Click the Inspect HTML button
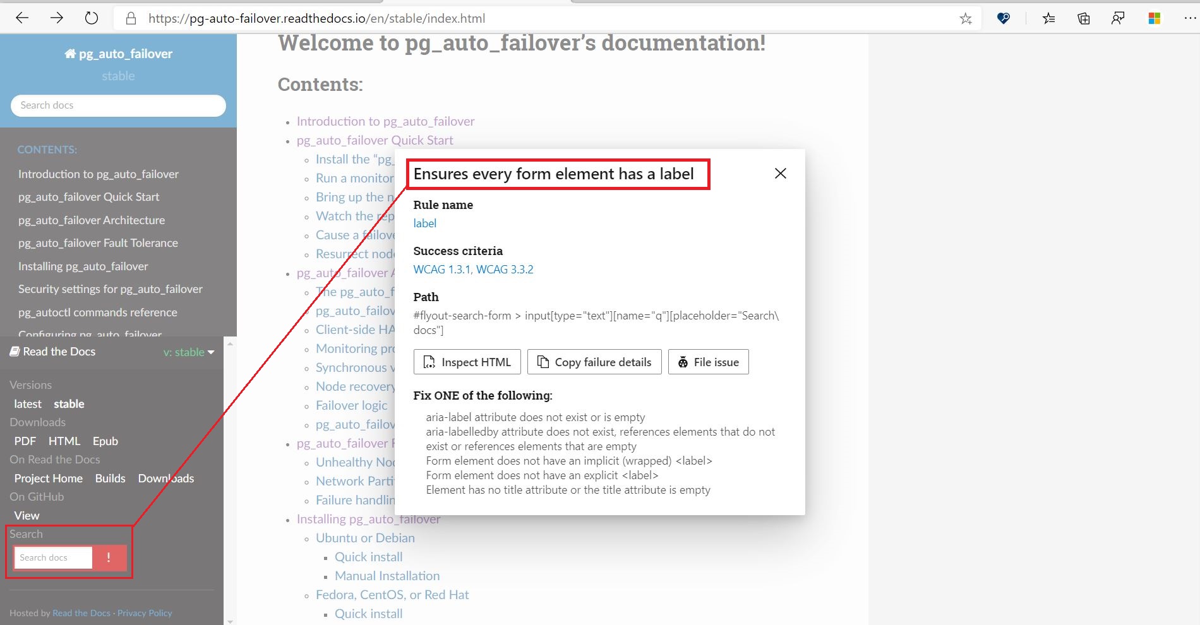The width and height of the screenshot is (1200, 625). click(x=467, y=362)
